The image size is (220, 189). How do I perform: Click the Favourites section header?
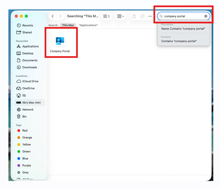tap(22, 41)
